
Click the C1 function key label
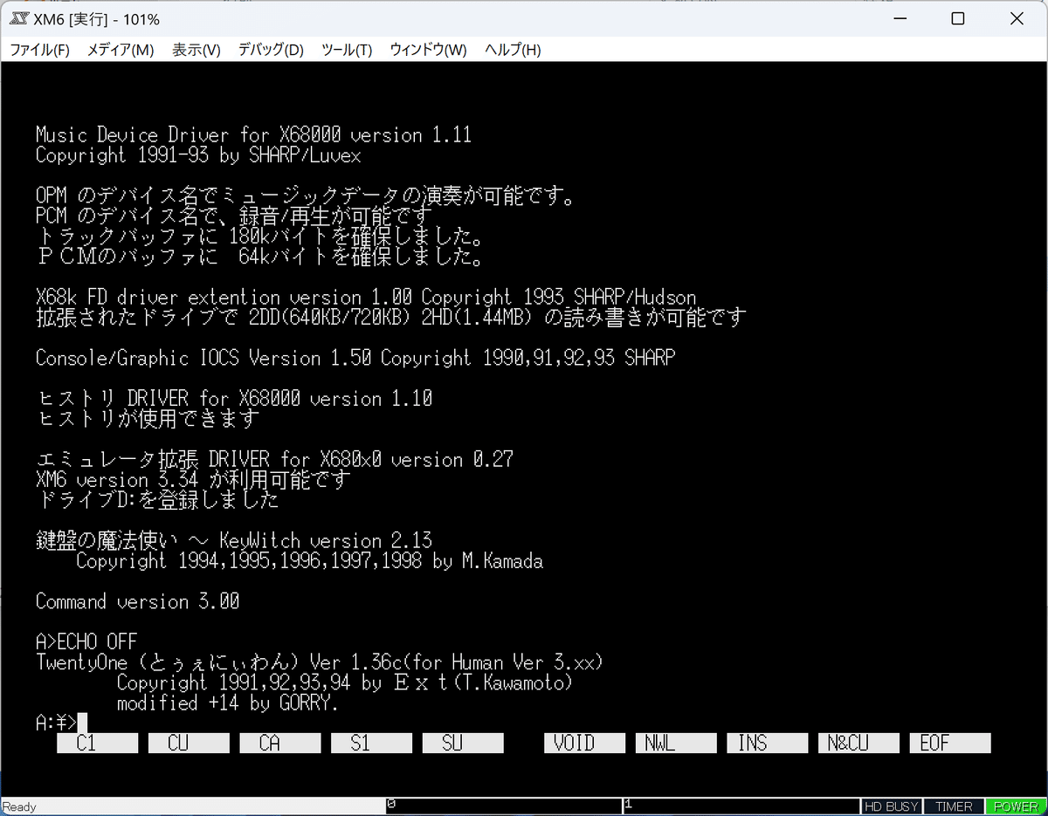coord(97,743)
